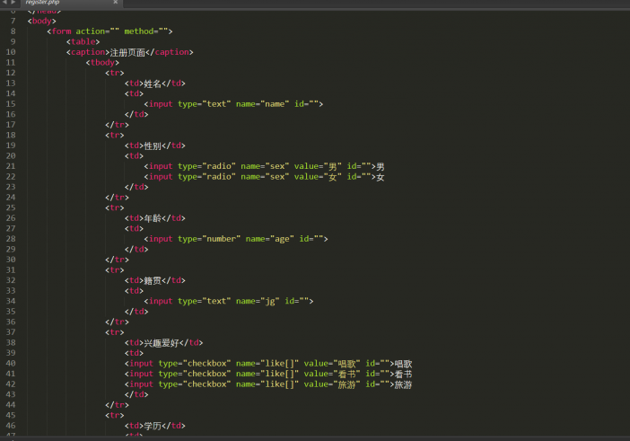Click name="name" attribute on line 15
The height and width of the screenshot is (441, 630).
[x=262, y=104]
